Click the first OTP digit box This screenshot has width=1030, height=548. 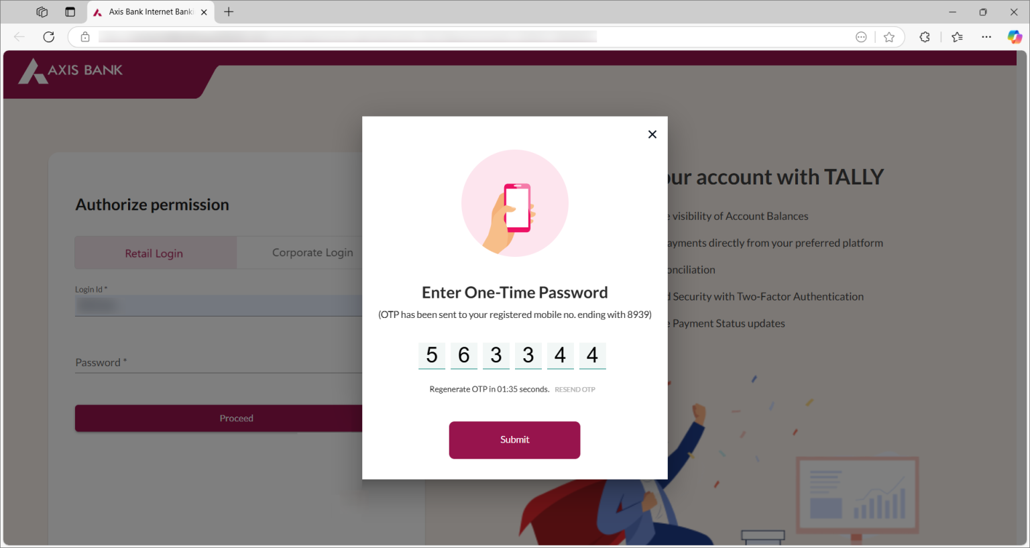click(x=431, y=355)
